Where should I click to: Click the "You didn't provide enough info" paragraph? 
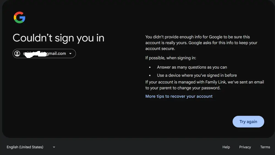[201, 43]
